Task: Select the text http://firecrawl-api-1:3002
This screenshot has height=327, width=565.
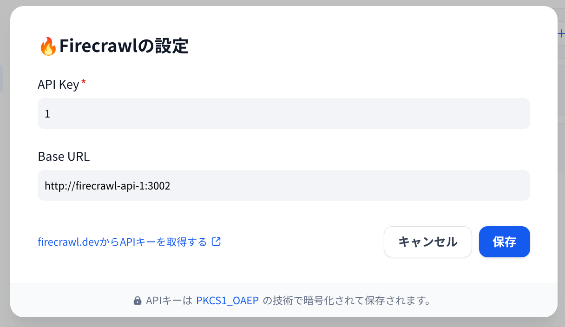Action: coord(107,185)
